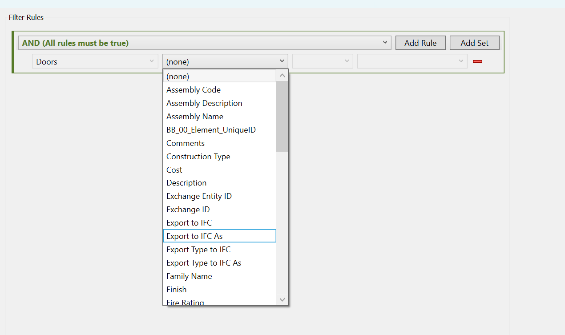Click the scrollbar up arrow in list
The image size is (565, 335).
282,76
